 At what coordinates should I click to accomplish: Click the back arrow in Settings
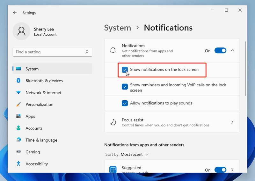point(15,13)
